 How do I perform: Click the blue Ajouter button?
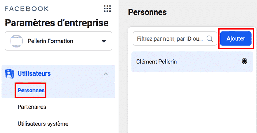236,38
